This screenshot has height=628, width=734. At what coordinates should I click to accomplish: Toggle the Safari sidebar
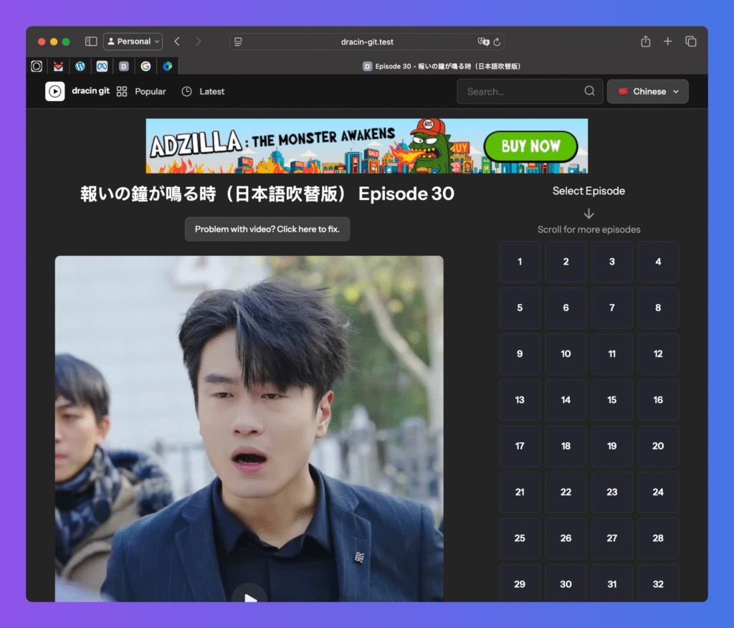click(x=91, y=42)
